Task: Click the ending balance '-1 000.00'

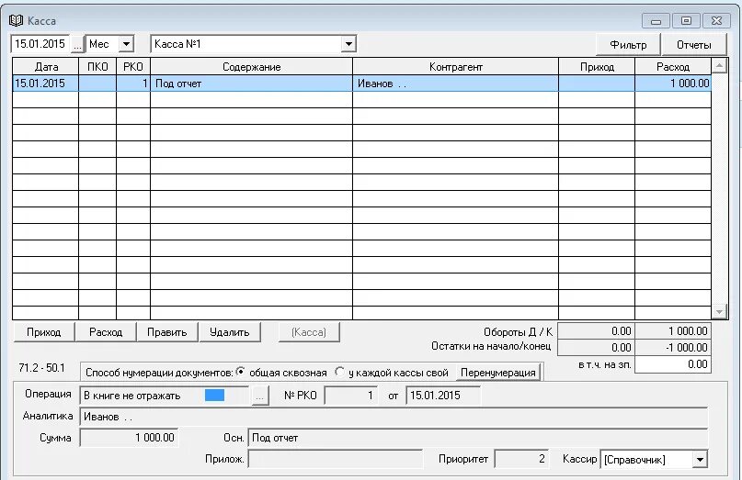Action: click(673, 348)
